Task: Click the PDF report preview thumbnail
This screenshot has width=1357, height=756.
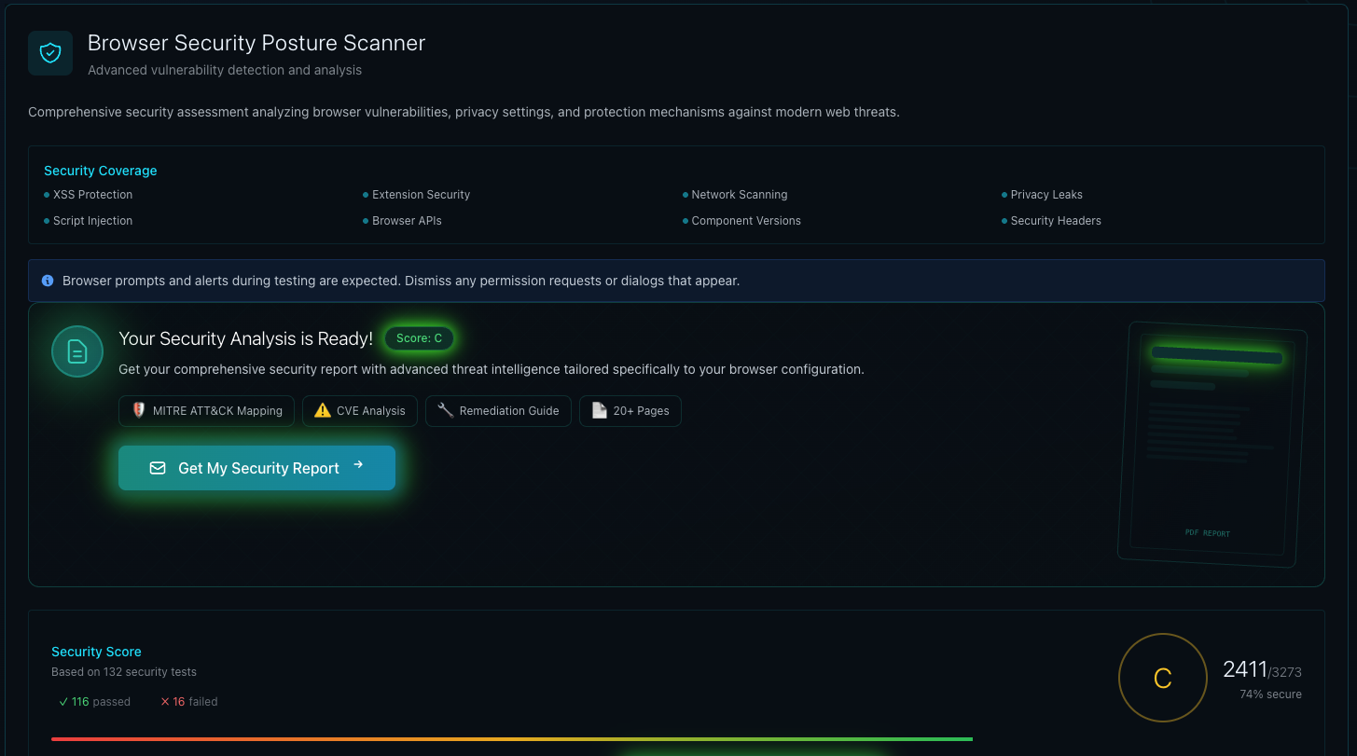Action: point(1212,445)
